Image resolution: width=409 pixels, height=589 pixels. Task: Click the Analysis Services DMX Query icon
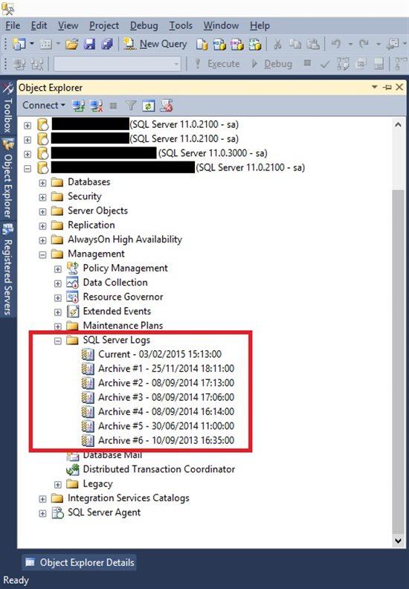[x=237, y=45]
